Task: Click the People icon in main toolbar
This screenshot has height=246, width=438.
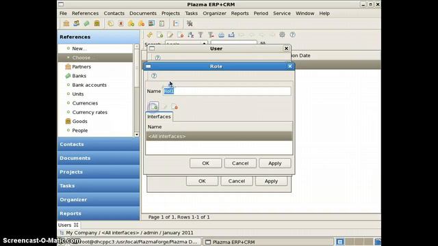Action: 76,23
